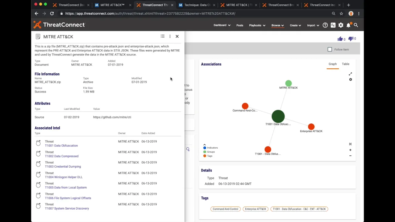Screen dimensions: 395x222
Task: Select the central T1001 Data Obfuscation node
Action: click(278, 116)
